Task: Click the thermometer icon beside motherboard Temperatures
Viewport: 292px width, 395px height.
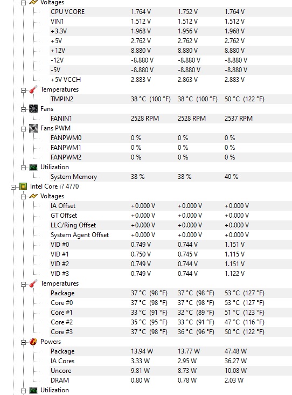Action: [33, 89]
